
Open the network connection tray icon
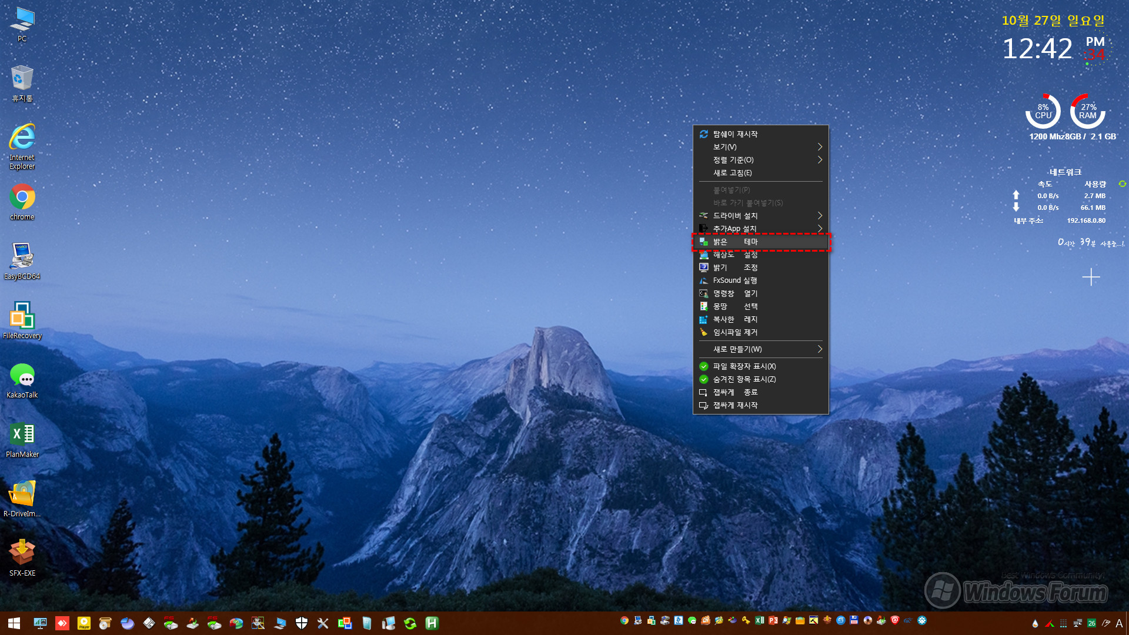[x=1077, y=623]
